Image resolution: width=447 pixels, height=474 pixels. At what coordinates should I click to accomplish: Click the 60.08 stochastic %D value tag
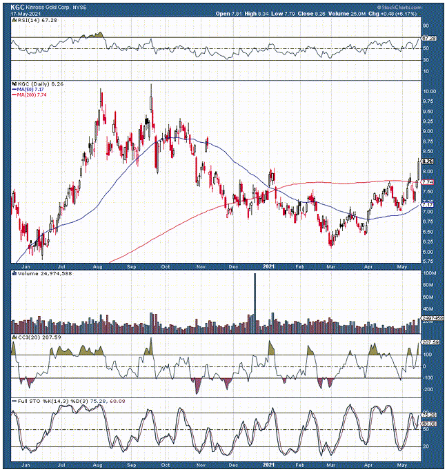(x=428, y=424)
